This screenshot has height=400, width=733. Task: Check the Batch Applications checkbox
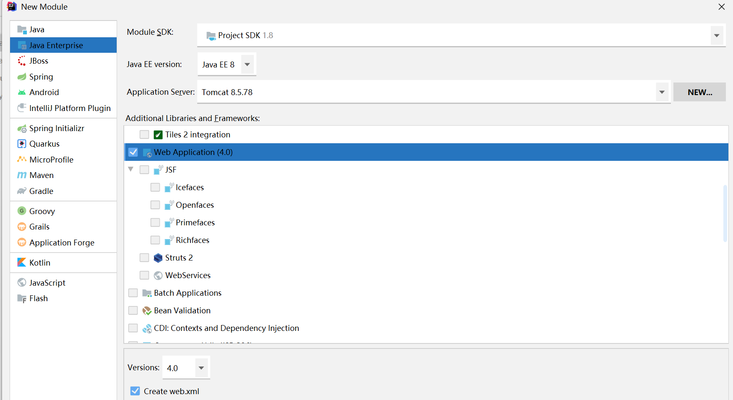133,293
